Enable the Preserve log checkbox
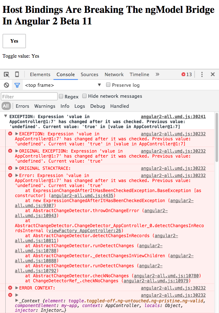The width and height of the screenshot is (219, 313). [x=108, y=85]
